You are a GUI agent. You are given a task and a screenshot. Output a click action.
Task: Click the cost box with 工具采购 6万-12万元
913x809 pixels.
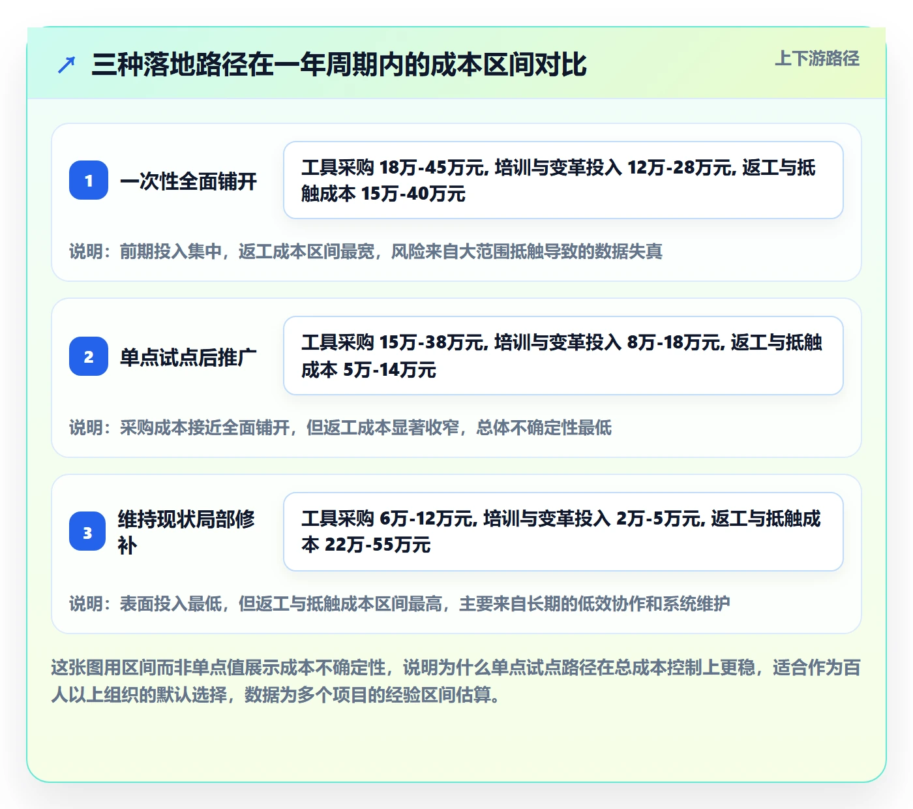coord(563,532)
